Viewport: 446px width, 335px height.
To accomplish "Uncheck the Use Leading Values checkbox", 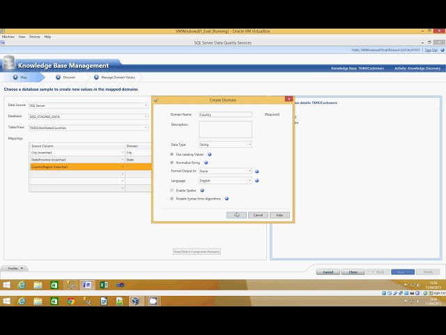I will pos(172,154).
